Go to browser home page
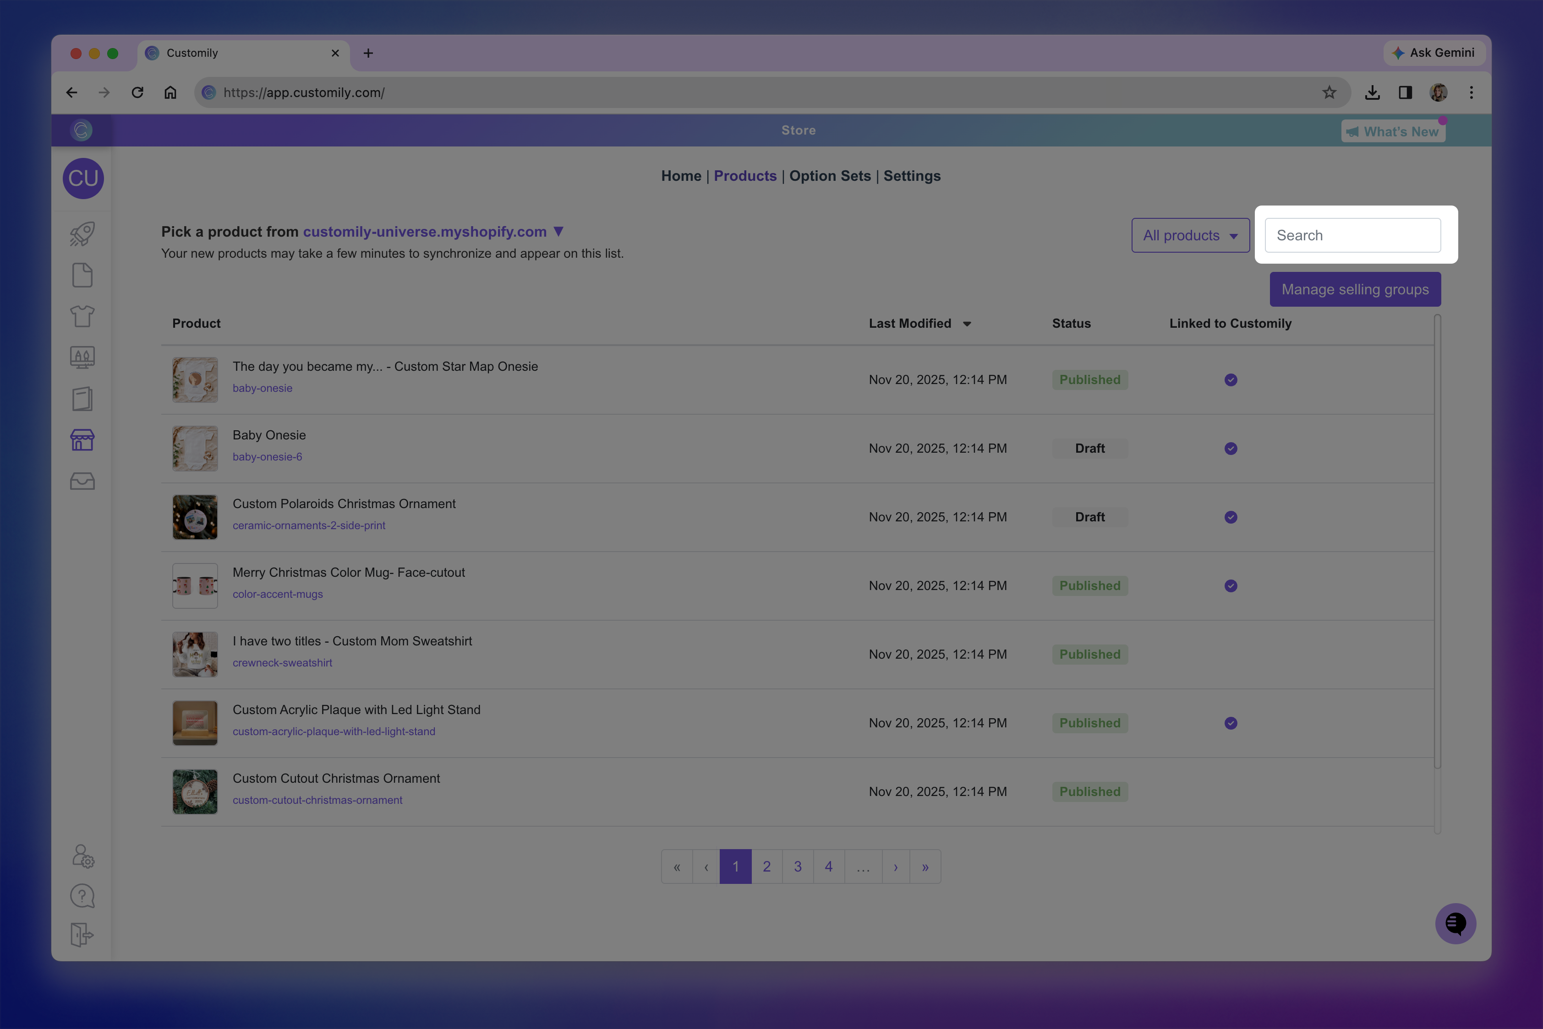The image size is (1543, 1029). [170, 92]
